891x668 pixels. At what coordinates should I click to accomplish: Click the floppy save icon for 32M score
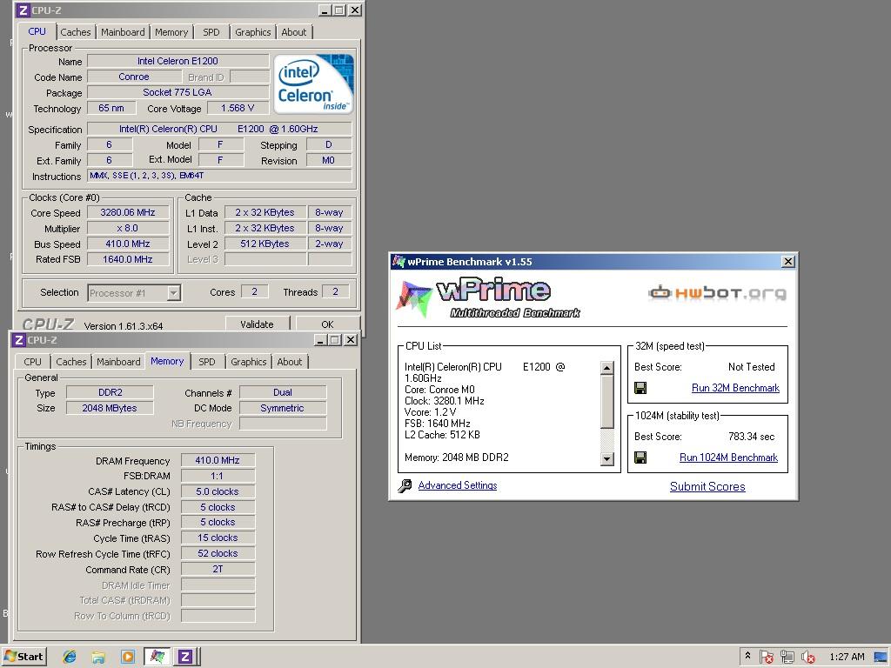click(640, 388)
